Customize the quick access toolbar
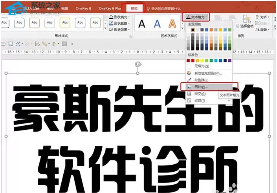 coord(72,44)
